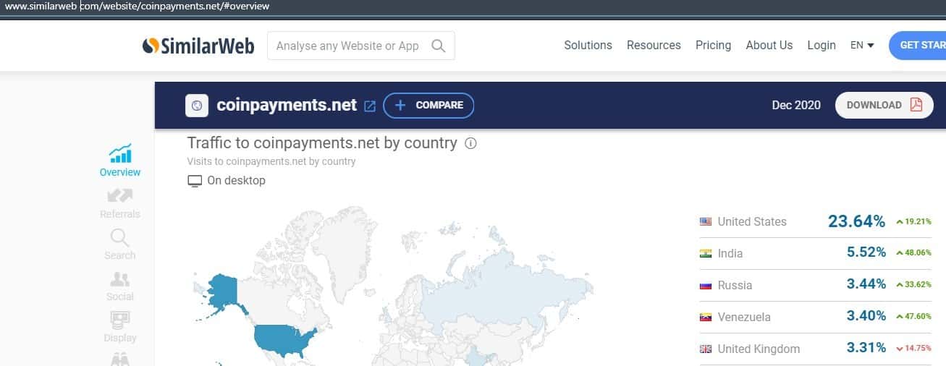Click the search magnifier icon in search box
The image size is (946, 366).
[x=438, y=46]
